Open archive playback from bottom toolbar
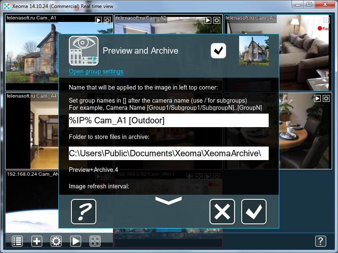Screen dimensions: 338x253 [x=76, y=241]
